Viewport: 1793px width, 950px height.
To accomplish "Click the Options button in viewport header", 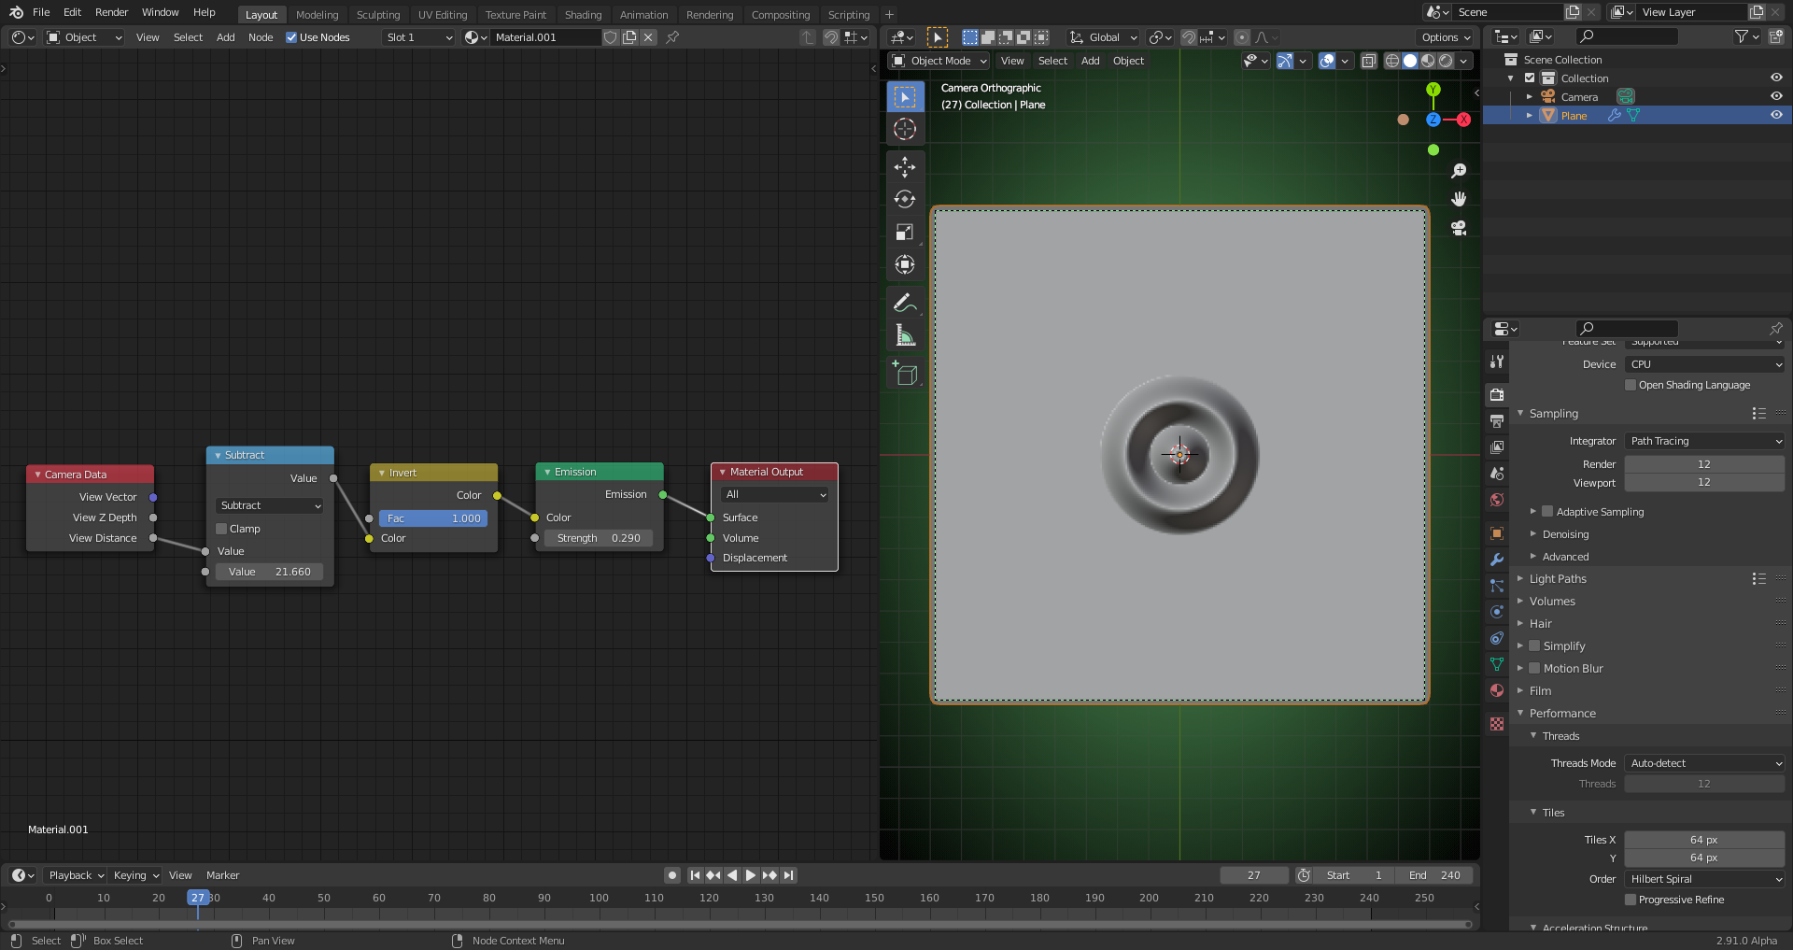I will click(1446, 37).
